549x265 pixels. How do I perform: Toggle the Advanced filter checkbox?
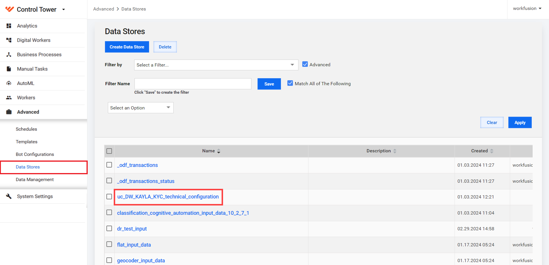pyautogui.click(x=305, y=64)
